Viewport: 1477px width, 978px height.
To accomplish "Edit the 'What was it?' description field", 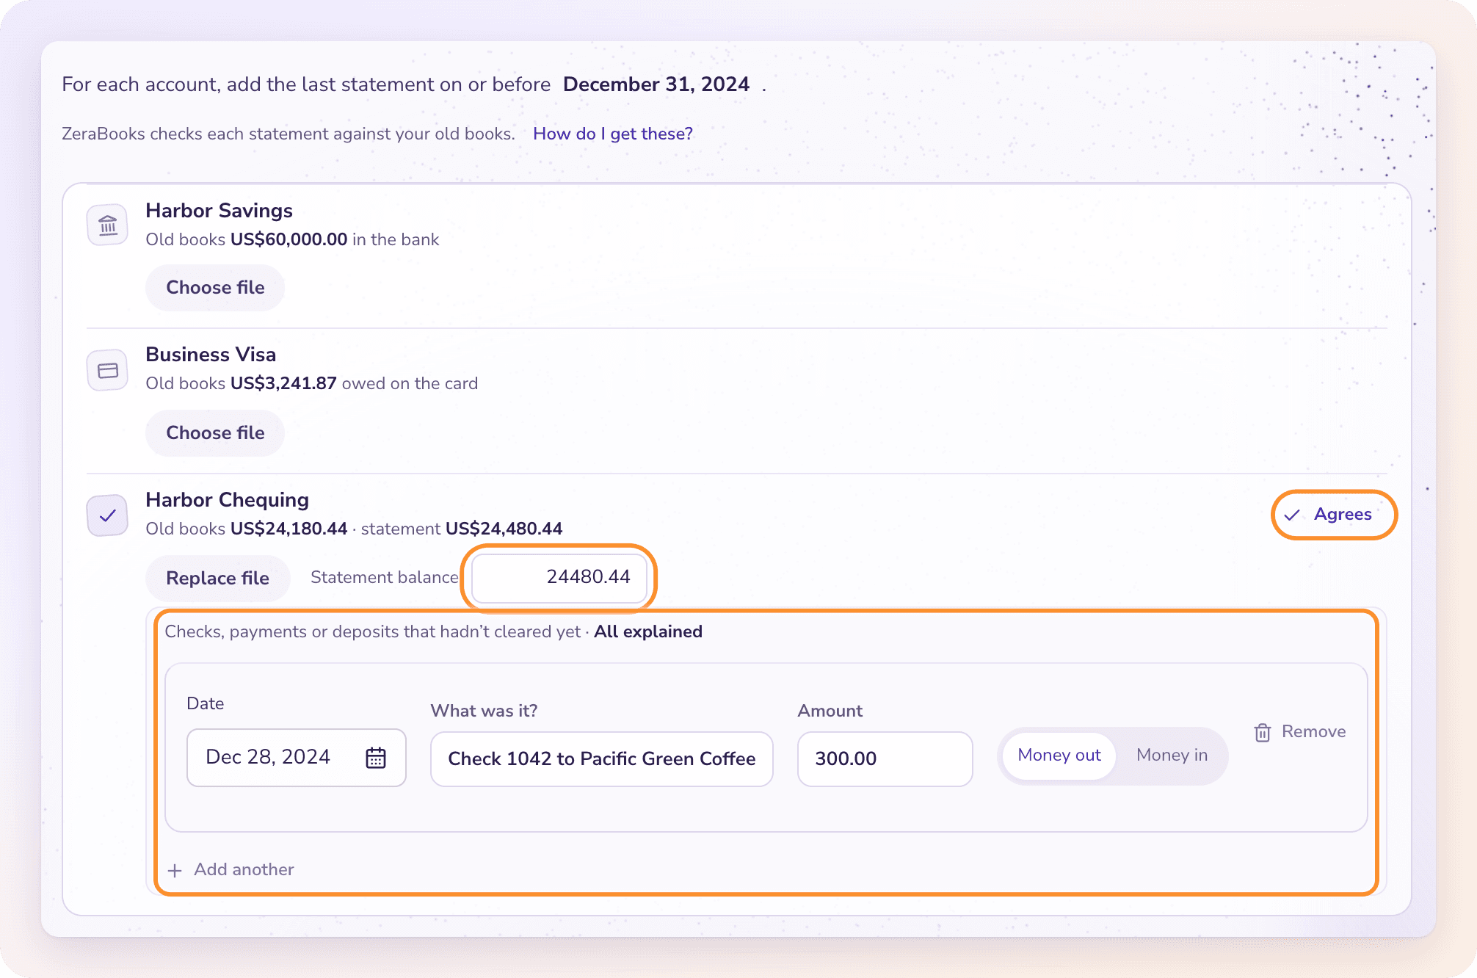I will coord(602,759).
